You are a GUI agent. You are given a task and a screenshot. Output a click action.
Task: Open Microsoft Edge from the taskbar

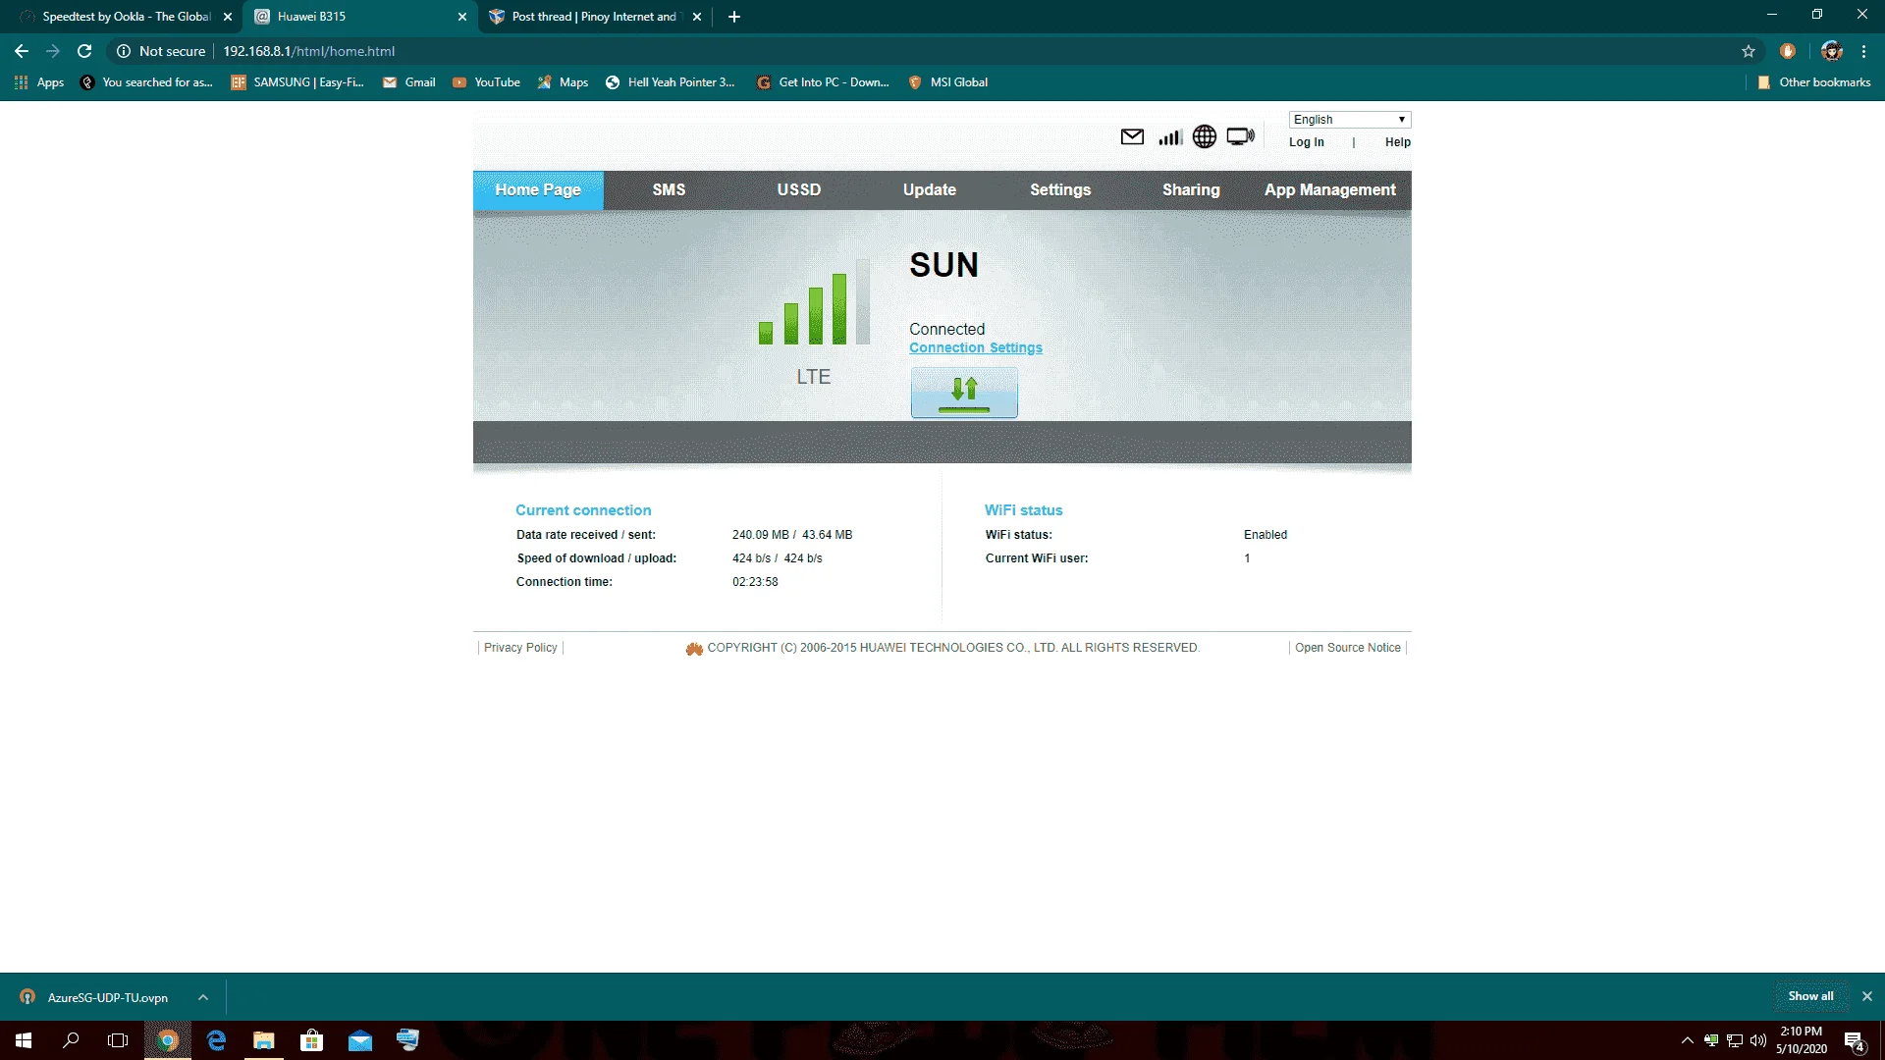click(x=216, y=1040)
